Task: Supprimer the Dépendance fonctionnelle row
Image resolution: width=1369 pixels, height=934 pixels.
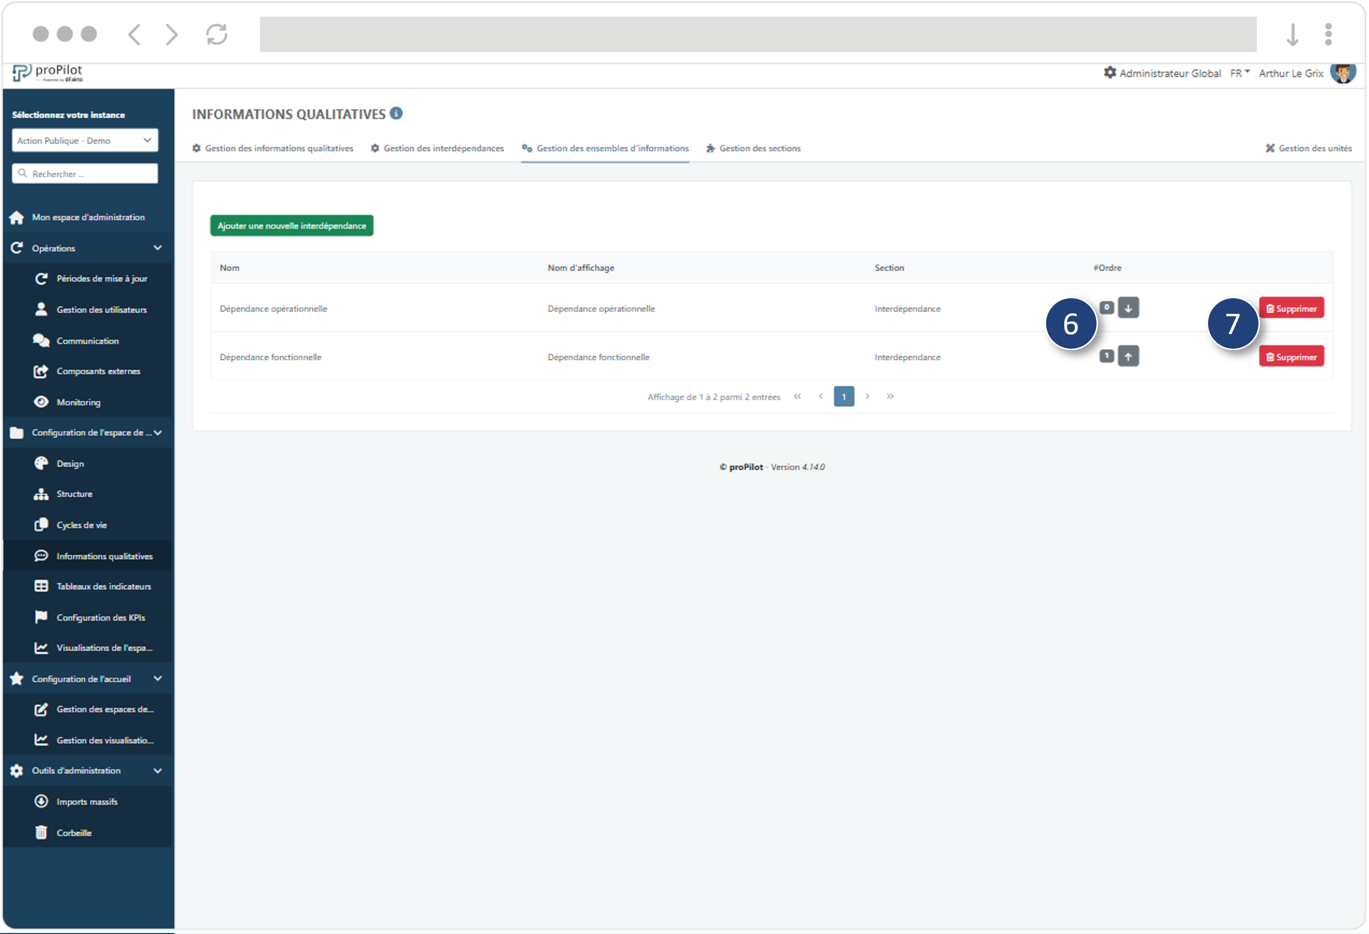Action: (x=1291, y=356)
